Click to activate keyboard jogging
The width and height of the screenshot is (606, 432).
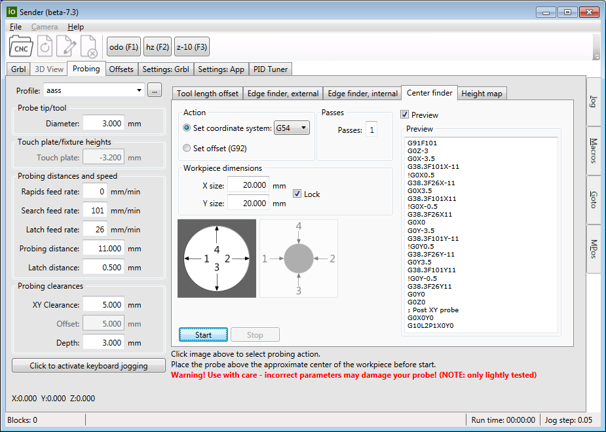click(x=88, y=365)
